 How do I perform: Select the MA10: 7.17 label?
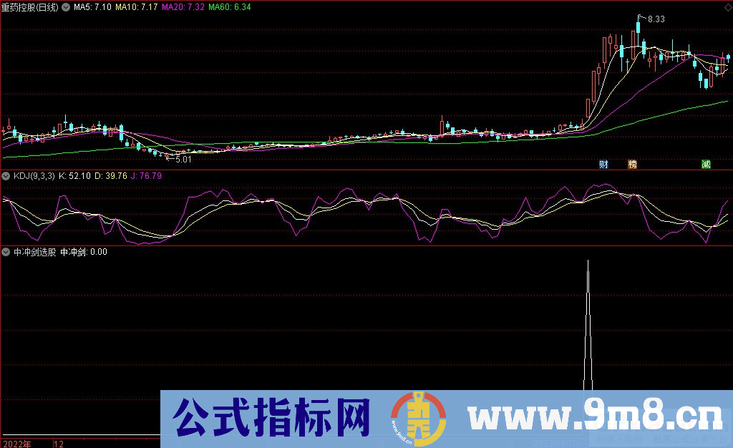[x=137, y=7]
